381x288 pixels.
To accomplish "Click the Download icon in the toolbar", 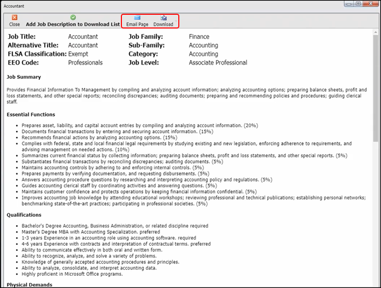I will pyautogui.click(x=163, y=17).
